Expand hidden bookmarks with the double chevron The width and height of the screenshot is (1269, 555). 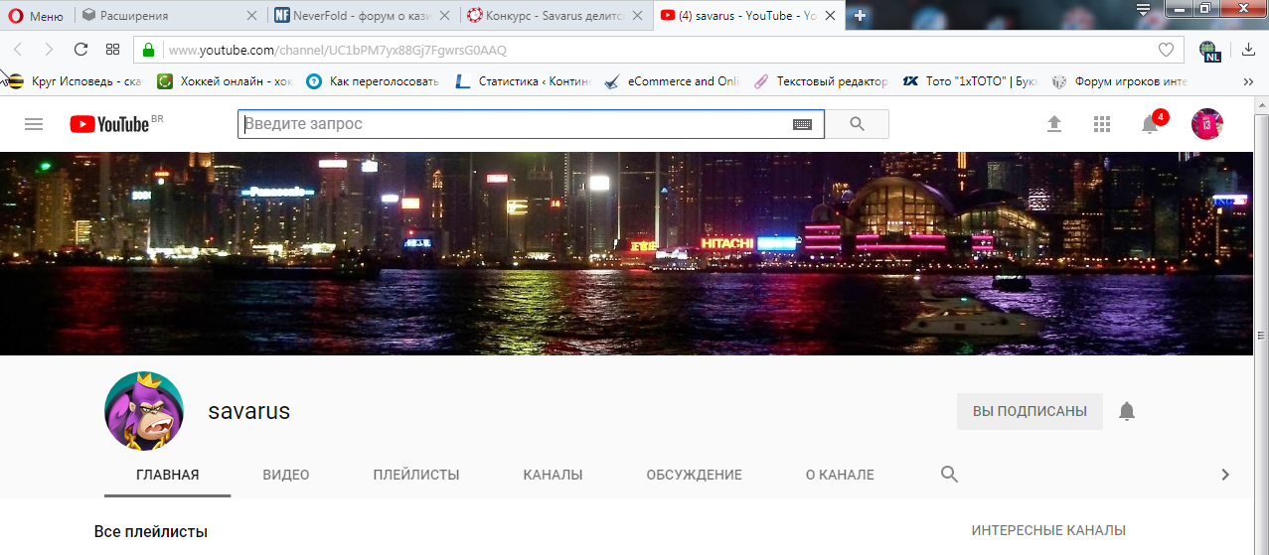tap(1248, 81)
